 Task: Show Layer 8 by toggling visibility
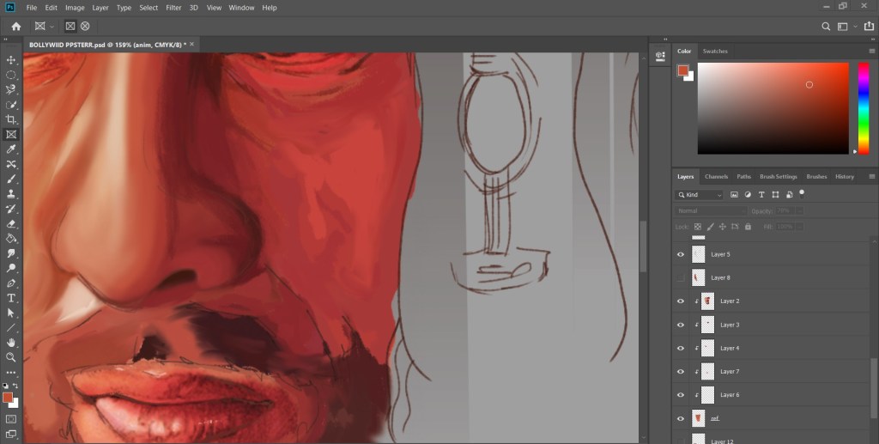[x=681, y=278]
